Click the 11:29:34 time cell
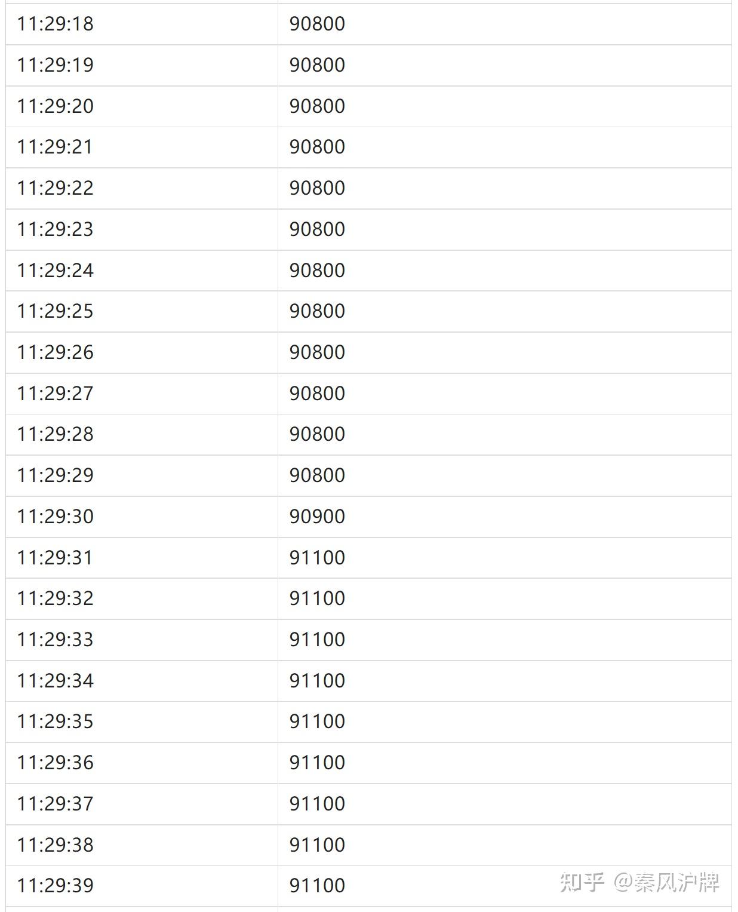This screenshot has height=912, width=738. [x=142, y=681]
